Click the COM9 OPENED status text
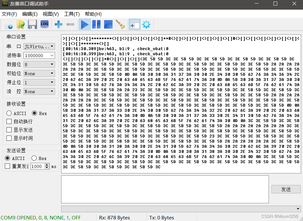The height and width of the screenshot is (221, 303). (x=41, y=218)
